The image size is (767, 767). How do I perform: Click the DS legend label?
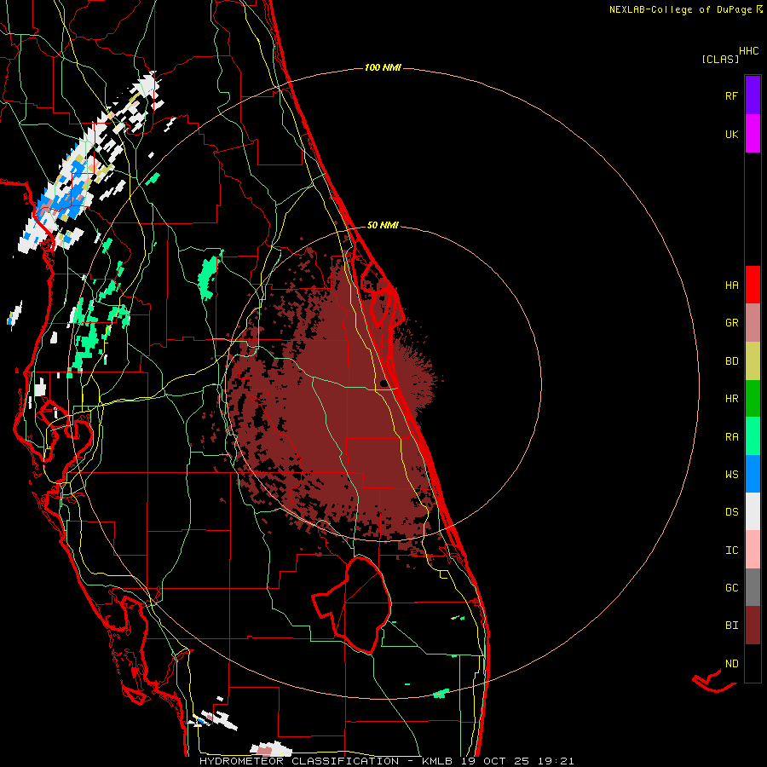click(x=731, y=512)
